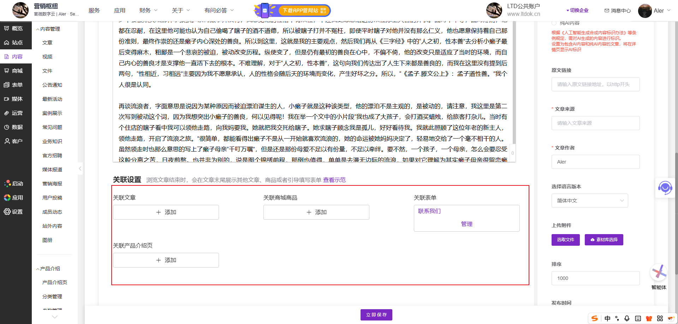
Task: Open the 智能体 AI agent icon
Action: (659, 273)
